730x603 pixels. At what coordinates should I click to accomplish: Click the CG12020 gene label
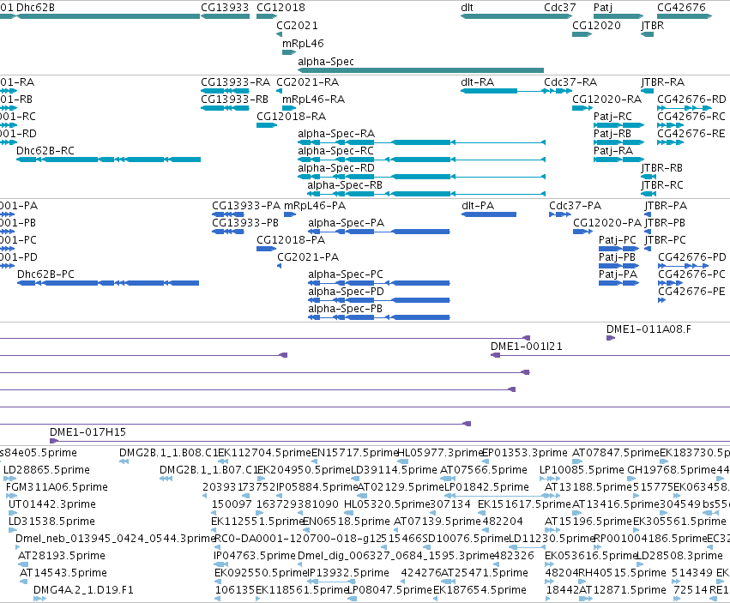(x=596, y=25)
